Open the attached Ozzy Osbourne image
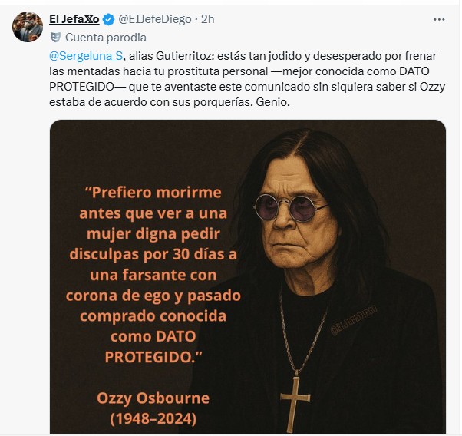The width and height of the screenshot is (462, 436). point(248,276)
